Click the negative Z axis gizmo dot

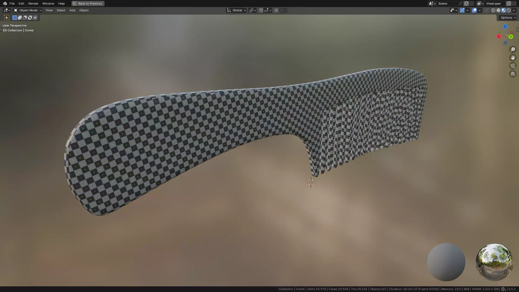tap(505, 43)
